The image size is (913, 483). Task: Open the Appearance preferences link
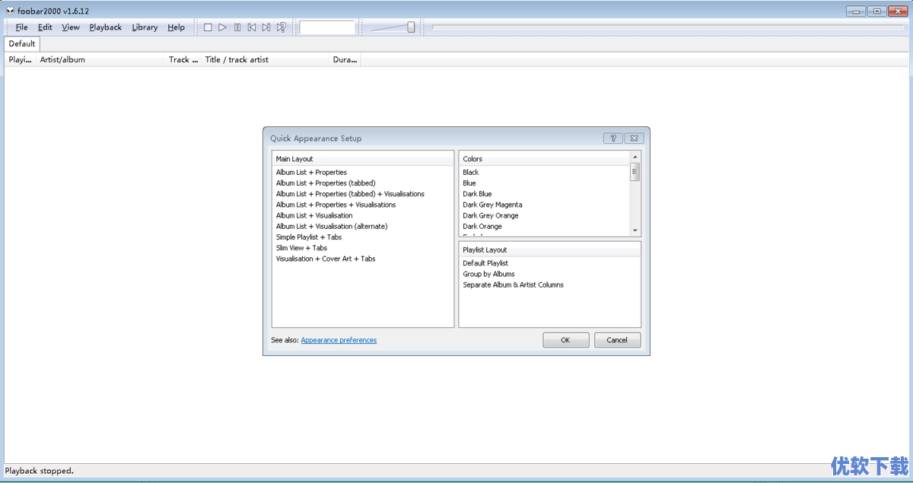point(339,340)
